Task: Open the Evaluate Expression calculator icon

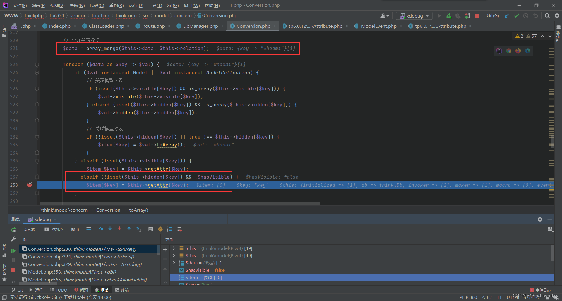Action: [151, 229]
